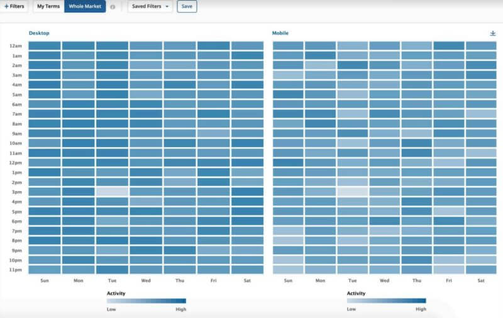Click Desktop cell for Sunday at 12am
The width and height of the screenshot is (503, 318).
pyautogui.click(x=44, y=46)
